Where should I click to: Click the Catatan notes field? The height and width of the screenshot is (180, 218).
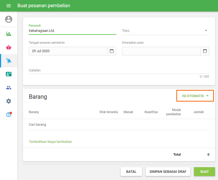tap(119, 70)
